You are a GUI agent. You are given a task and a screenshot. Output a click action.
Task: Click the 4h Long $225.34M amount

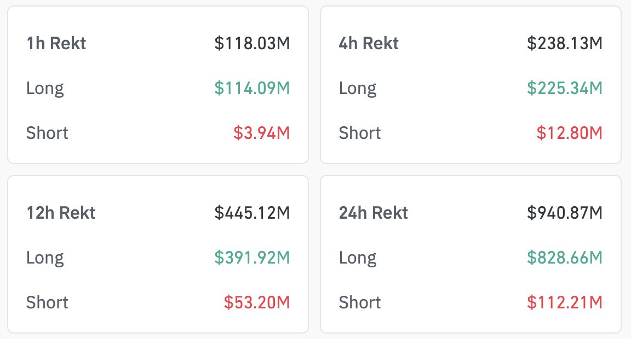[565, 88]
